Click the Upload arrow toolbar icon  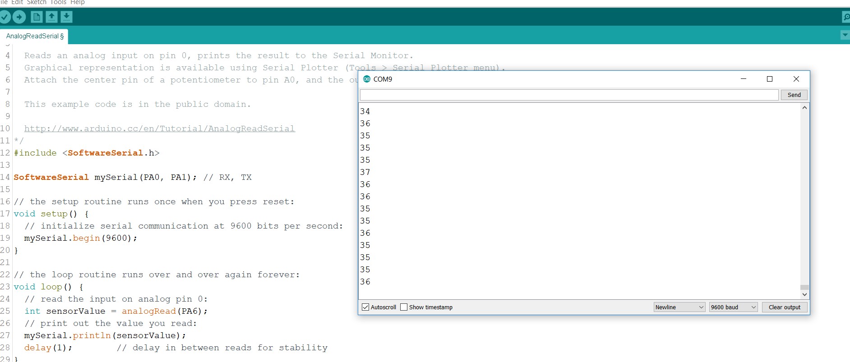19,17
